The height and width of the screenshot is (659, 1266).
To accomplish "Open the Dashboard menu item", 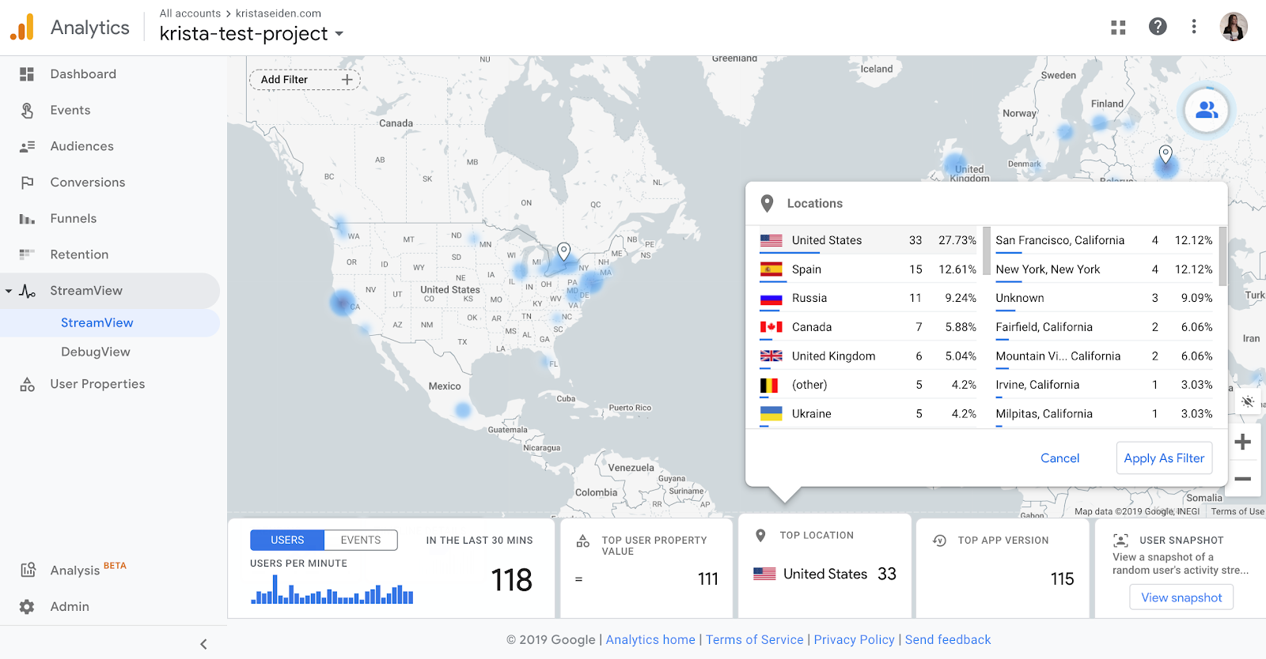I will pos(83,74).
